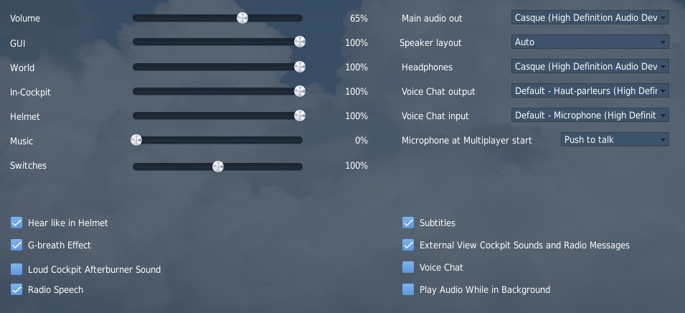Uncheck the Radio Speech option
This screenshot has height=313, width=685.
coord(16,289)
